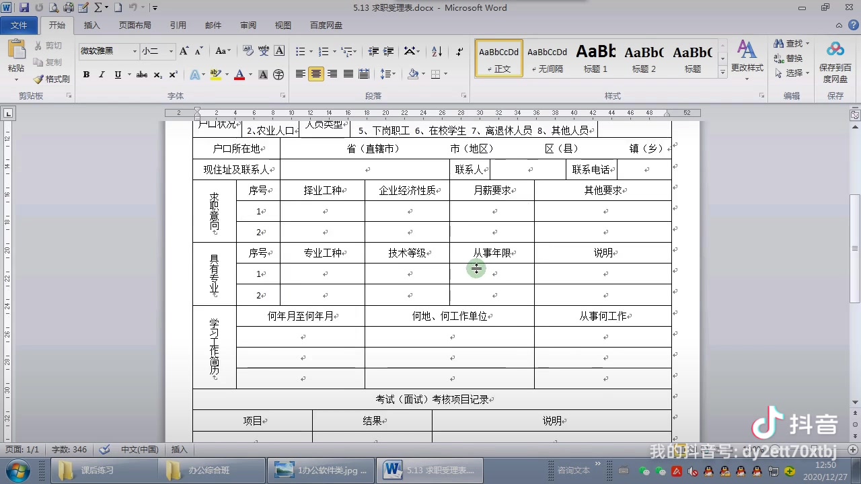Open the borders dropdown arrow
This screenshot has width=861, height=484.
tap(445, 74)
